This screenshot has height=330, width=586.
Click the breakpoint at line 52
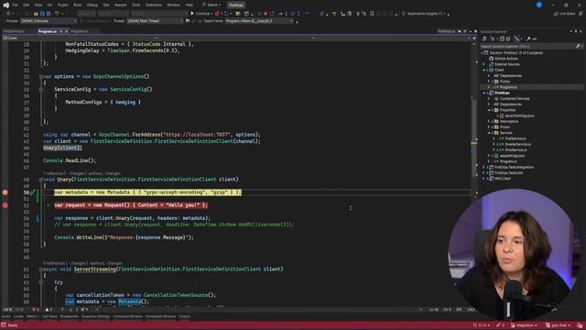pyautogui.click(x=5, y=205)
